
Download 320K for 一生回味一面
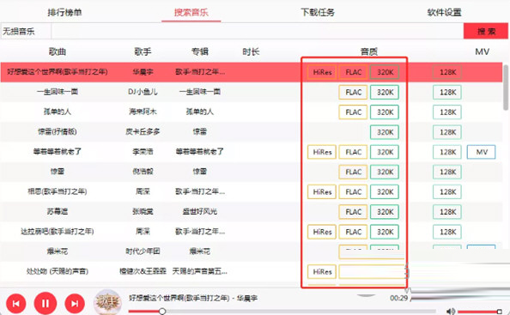385,93
